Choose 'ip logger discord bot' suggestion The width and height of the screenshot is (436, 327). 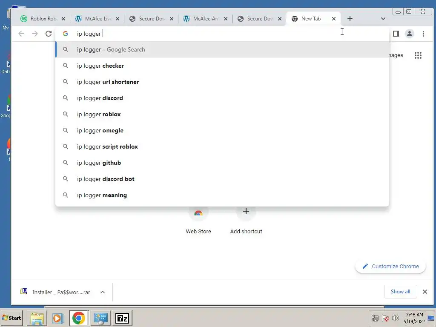(222, 179)
